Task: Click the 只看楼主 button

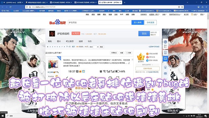Action: tap(114, 53)
